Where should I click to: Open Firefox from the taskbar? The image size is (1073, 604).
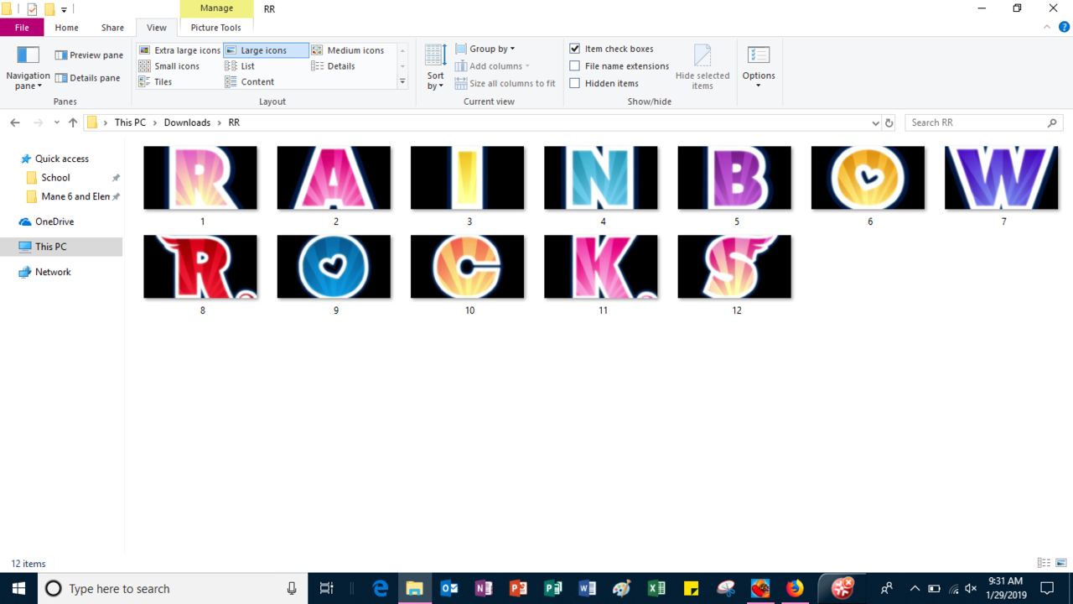pos(794,588)
